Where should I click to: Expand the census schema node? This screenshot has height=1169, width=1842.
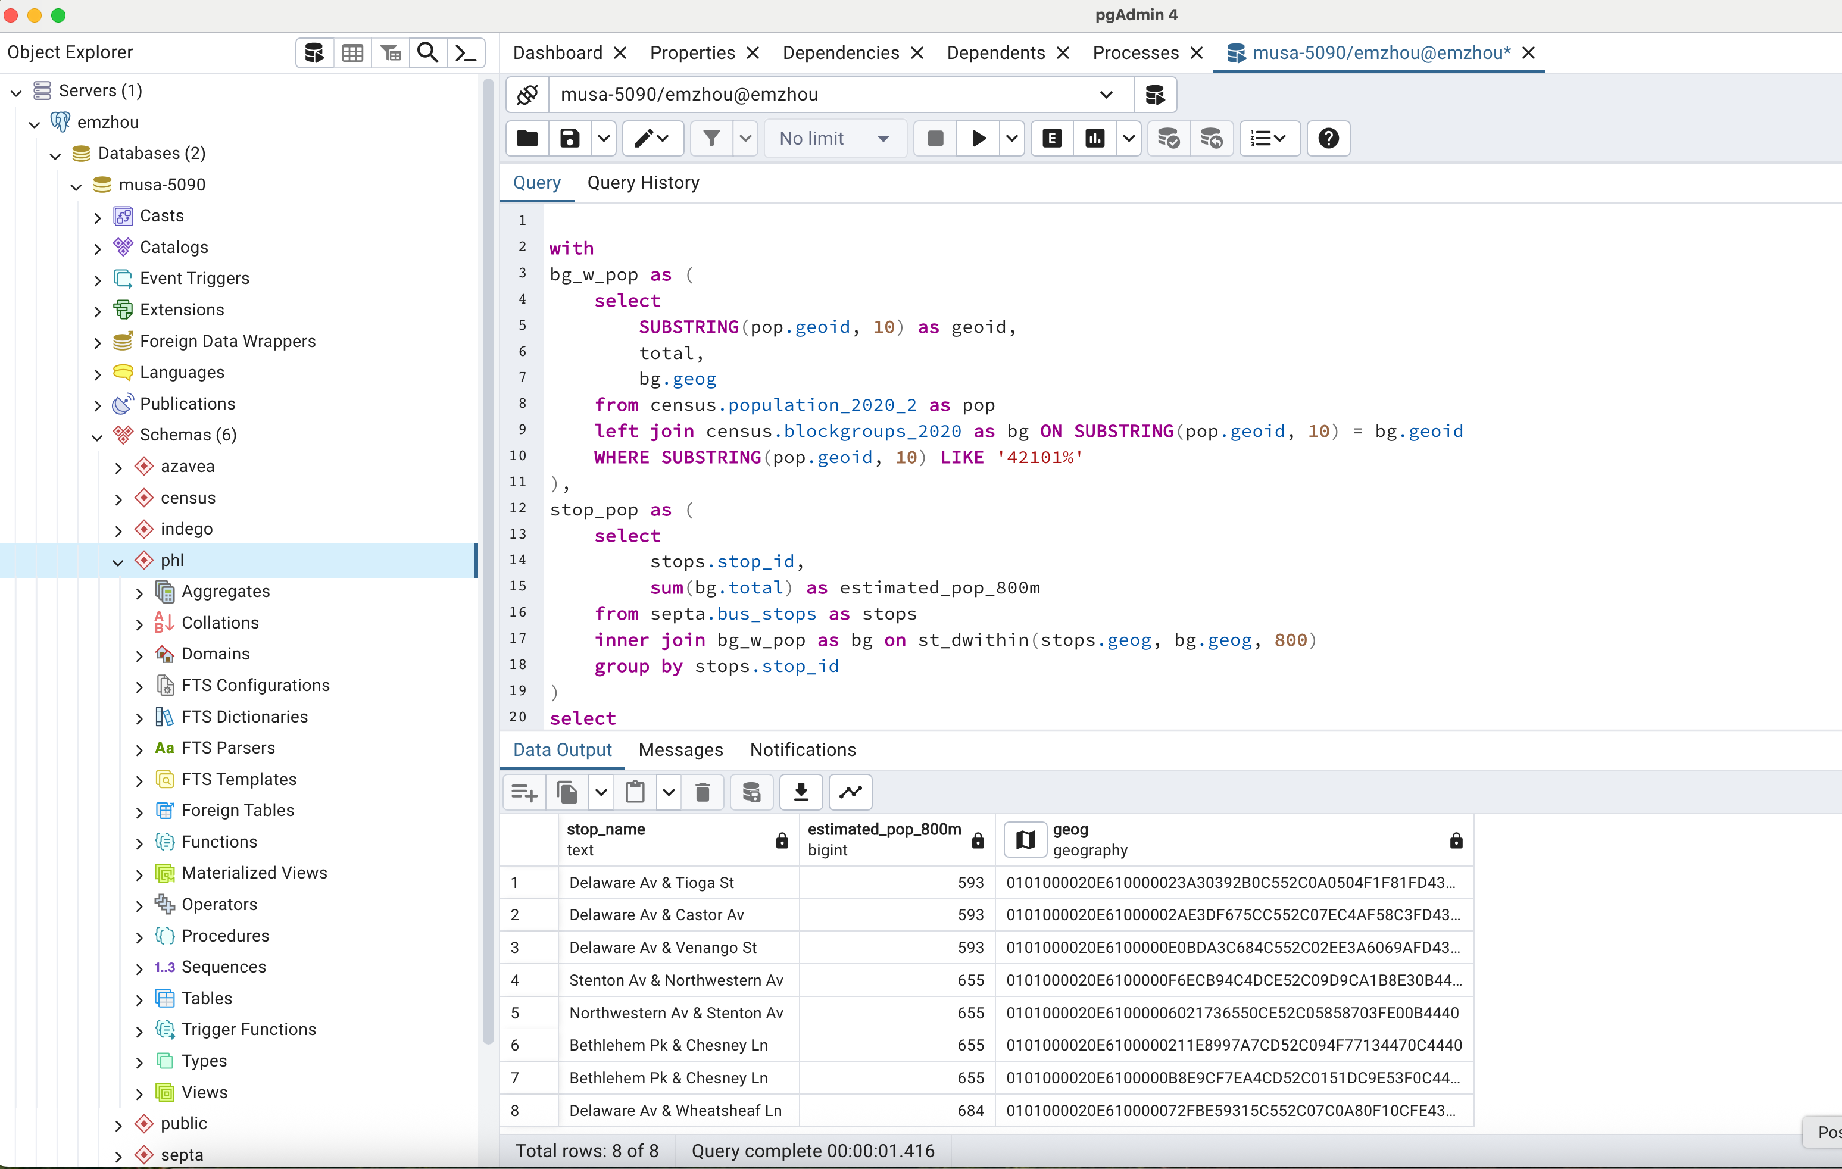tap(118, 498)
